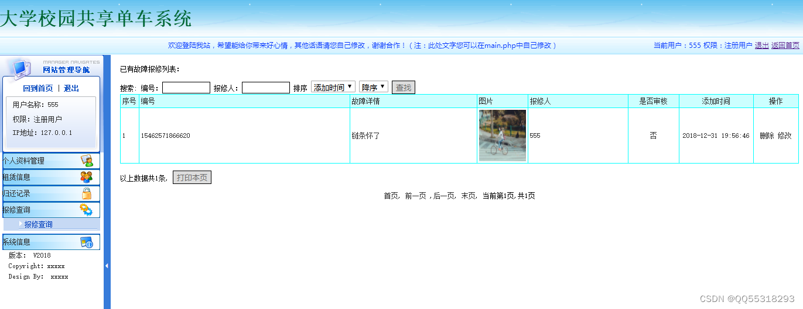This screenshot has height=309, width=803.
Task: Click the 权限: 注册用户 sidebar text
Action: coord(37,119)
